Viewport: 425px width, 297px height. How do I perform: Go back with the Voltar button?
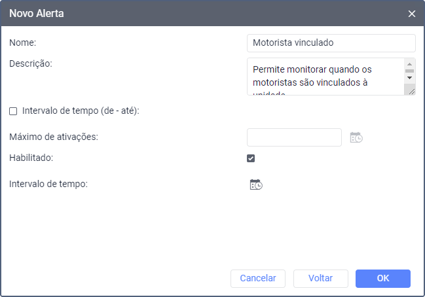click(x=320, y=278)
